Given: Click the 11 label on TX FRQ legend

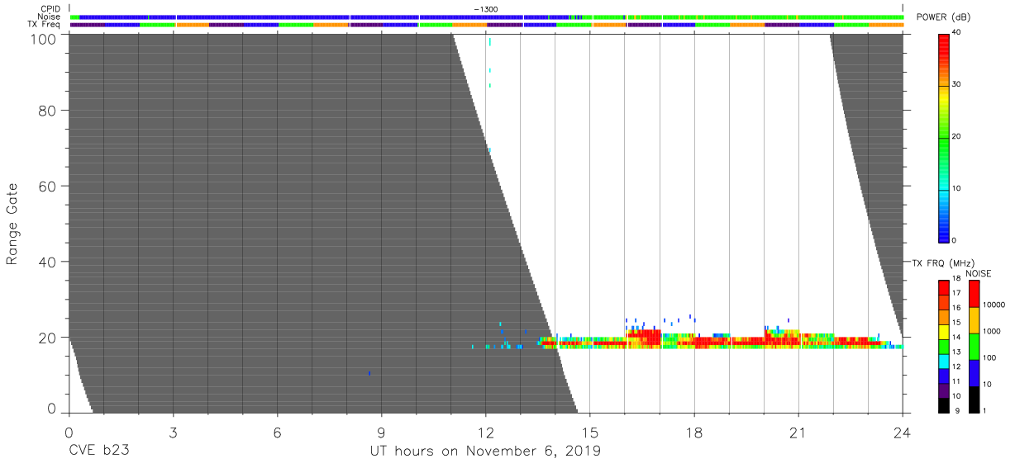Looking at the screenshot, I should pyautogui.click(x=959, y=382).
